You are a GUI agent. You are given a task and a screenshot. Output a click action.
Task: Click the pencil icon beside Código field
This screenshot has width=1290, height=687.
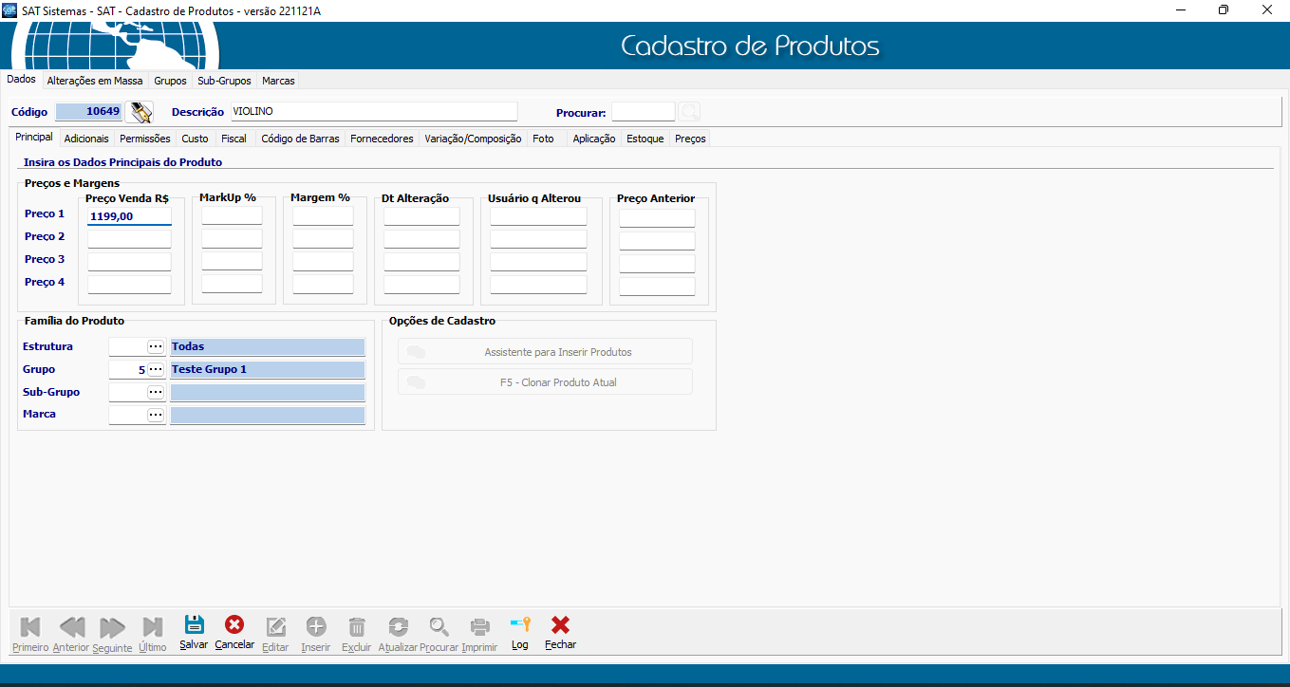(140, 112)
